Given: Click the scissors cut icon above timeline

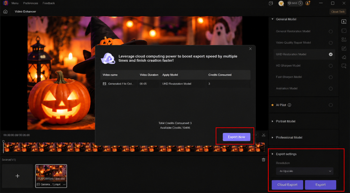Looking at the screenshot, I should pyautogui.click(x=264, y=135).
